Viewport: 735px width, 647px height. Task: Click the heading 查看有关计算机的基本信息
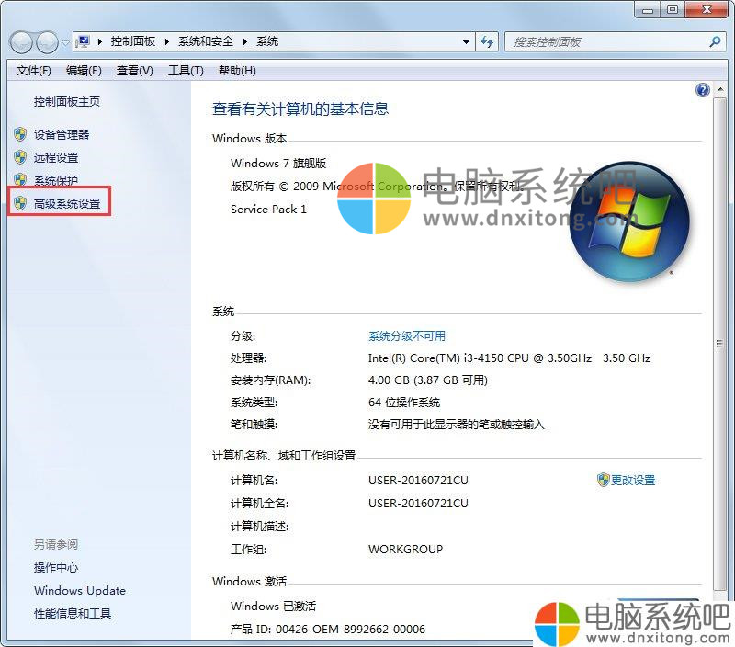click(300, 108)
